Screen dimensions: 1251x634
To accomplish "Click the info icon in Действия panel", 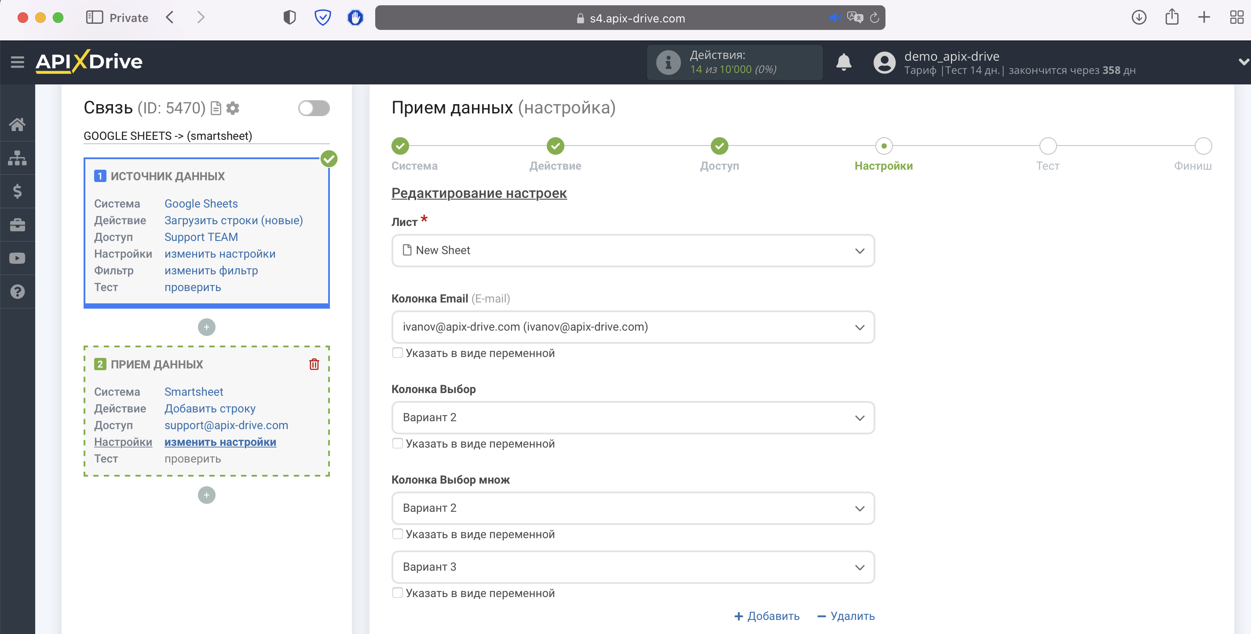I will [668, 62].
